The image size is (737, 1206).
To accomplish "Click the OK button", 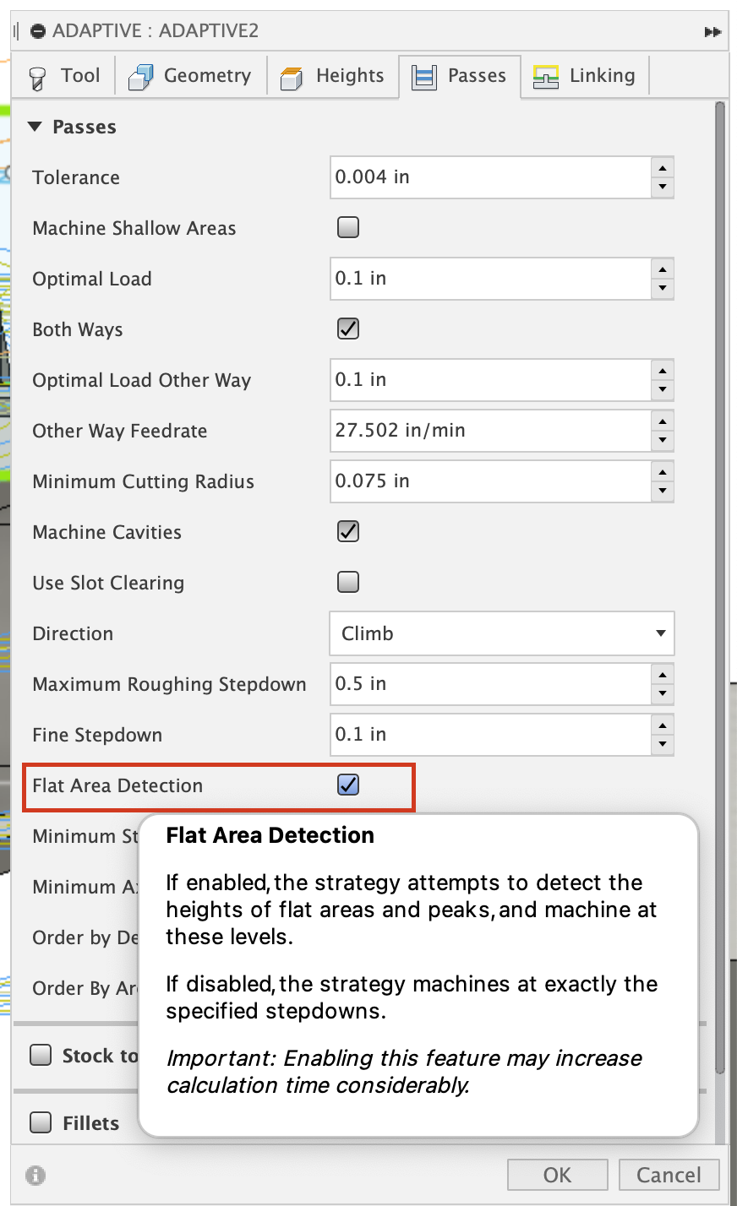I will (x=557, y=1174).
